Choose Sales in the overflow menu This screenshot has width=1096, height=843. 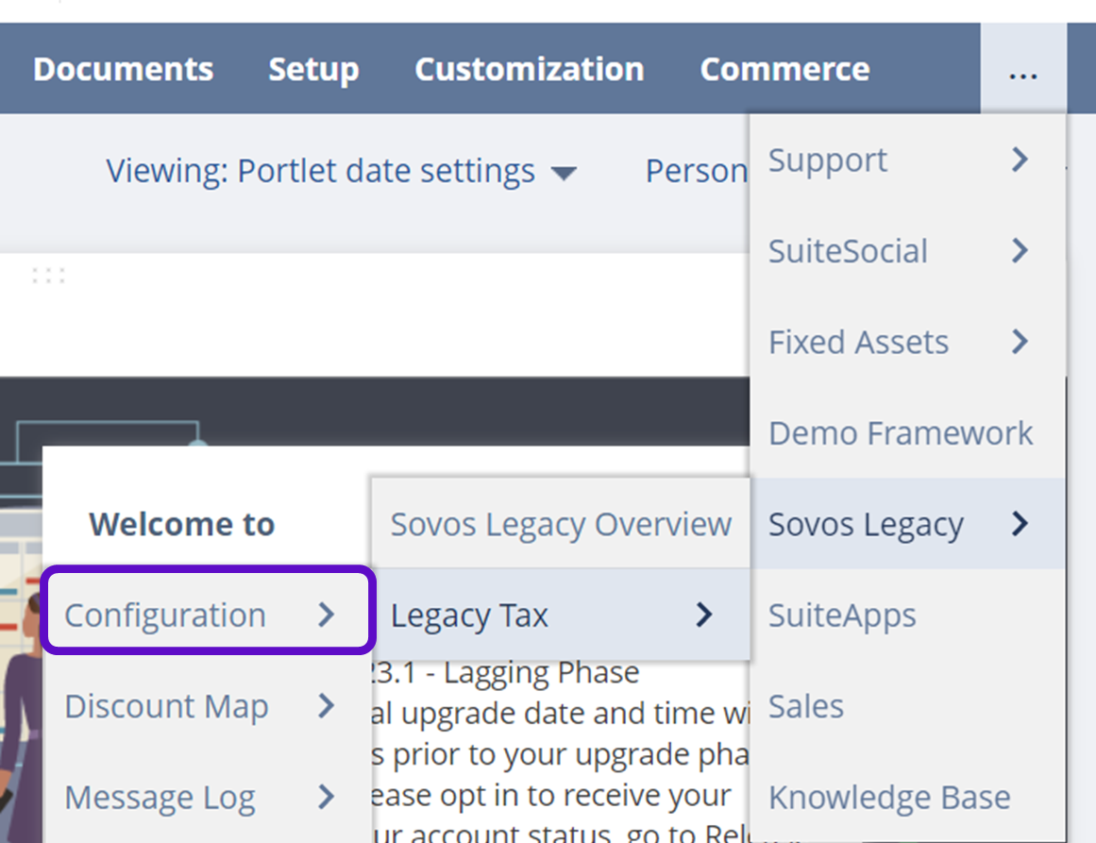tap(806, 706)
